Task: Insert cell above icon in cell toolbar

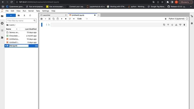Action: (x=176, y=25)
